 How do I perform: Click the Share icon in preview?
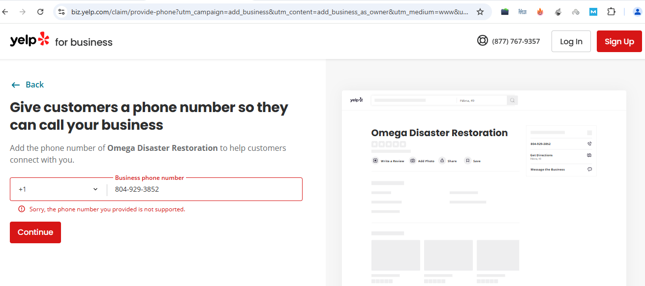442,161
